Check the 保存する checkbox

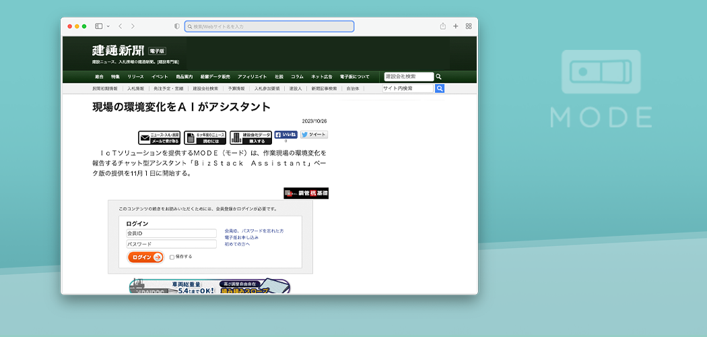coord(172,257)
